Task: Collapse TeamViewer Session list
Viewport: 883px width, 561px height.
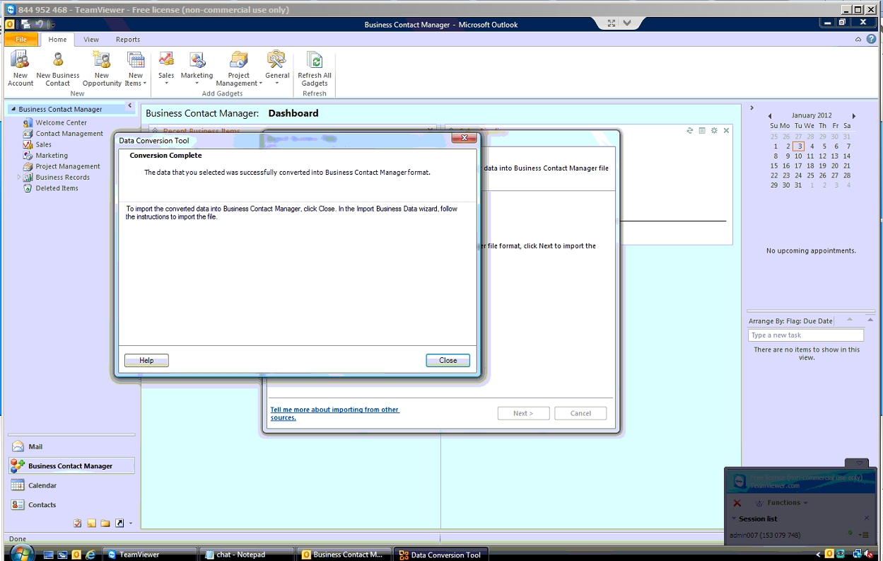Action: point(733,519)
